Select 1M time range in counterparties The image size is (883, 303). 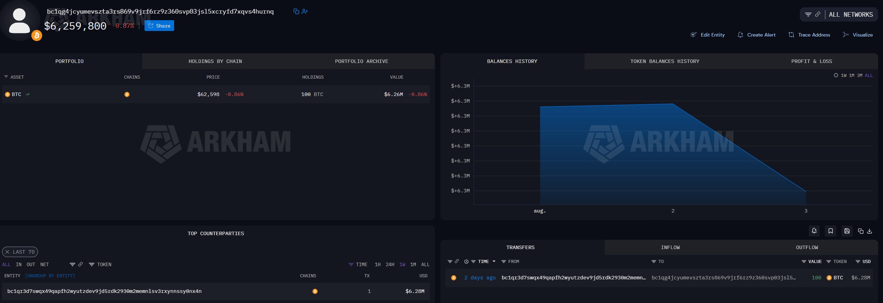click(413, 264)
